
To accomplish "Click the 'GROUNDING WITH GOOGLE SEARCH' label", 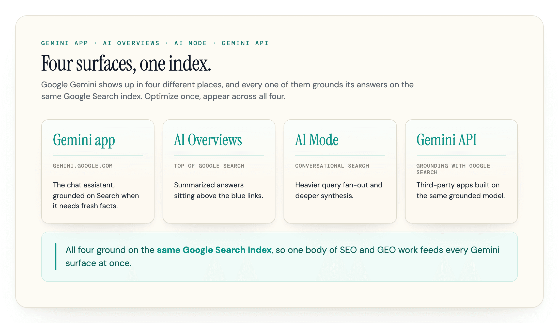I will pyautogui.click(x=453, y=169).
